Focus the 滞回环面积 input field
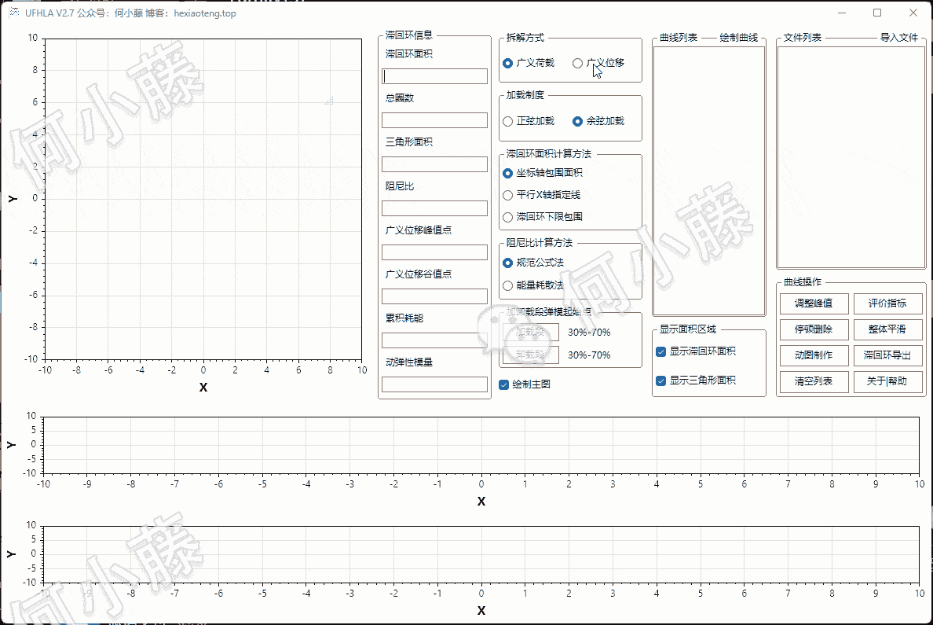933x625 pixels. (x=434, y=76)
